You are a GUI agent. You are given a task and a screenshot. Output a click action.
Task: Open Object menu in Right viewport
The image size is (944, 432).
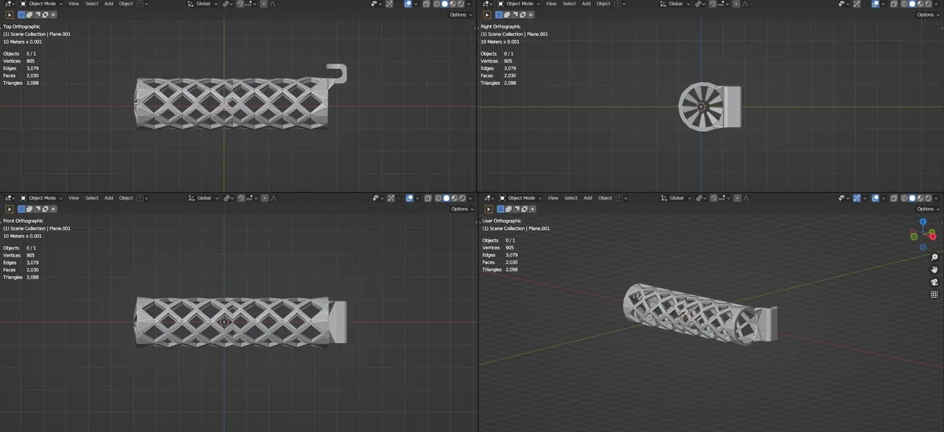pos(604,4)
